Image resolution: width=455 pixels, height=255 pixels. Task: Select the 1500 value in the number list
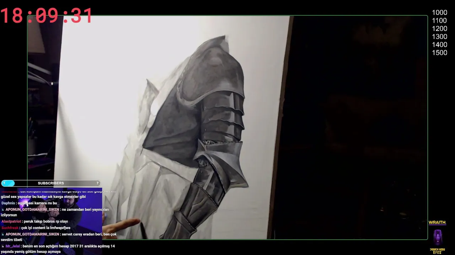pos(439,53)
